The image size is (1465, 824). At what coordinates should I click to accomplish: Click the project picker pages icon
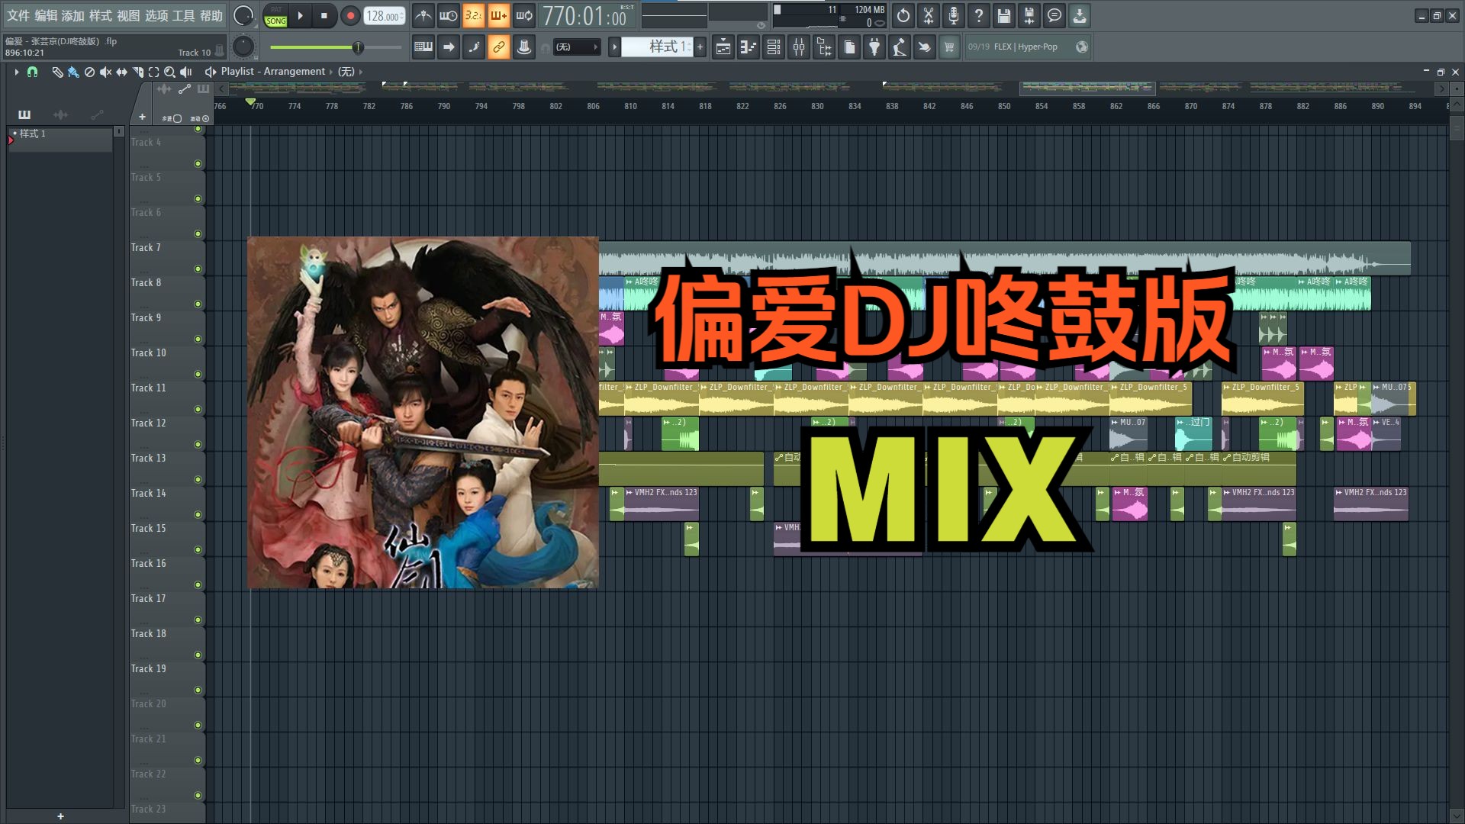(849, 47)
